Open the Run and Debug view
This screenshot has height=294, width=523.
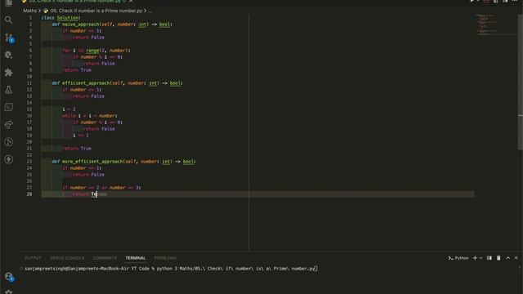click(9, 55)
